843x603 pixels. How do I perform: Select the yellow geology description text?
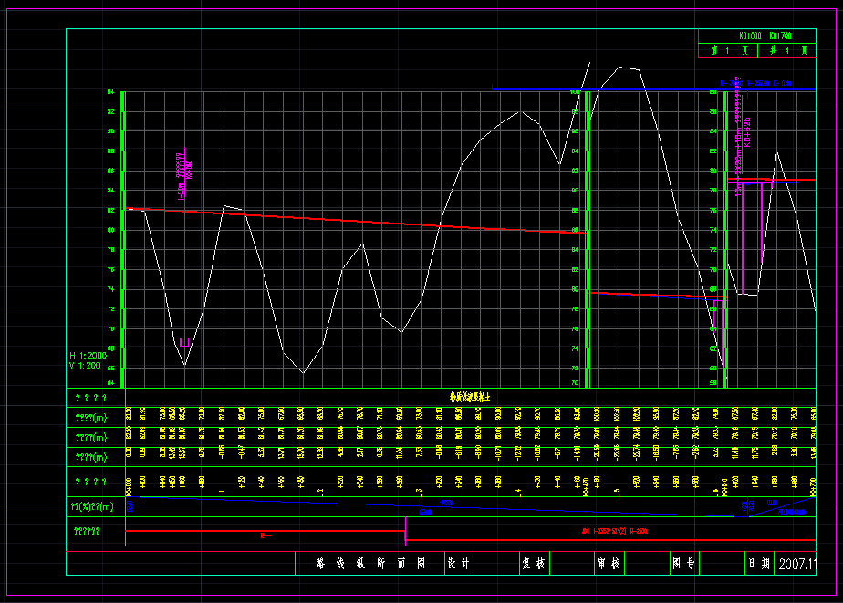pyautogui.click(x=469, y=397)
